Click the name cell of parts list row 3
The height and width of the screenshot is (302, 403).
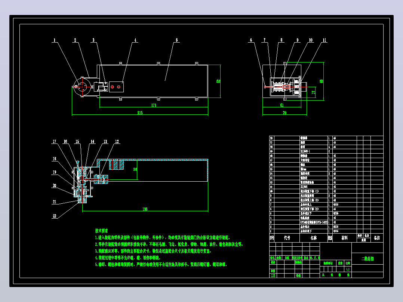click(314, 222)
